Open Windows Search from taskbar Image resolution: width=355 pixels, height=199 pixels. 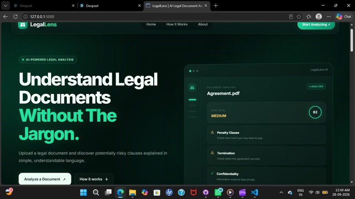point(96,192)
